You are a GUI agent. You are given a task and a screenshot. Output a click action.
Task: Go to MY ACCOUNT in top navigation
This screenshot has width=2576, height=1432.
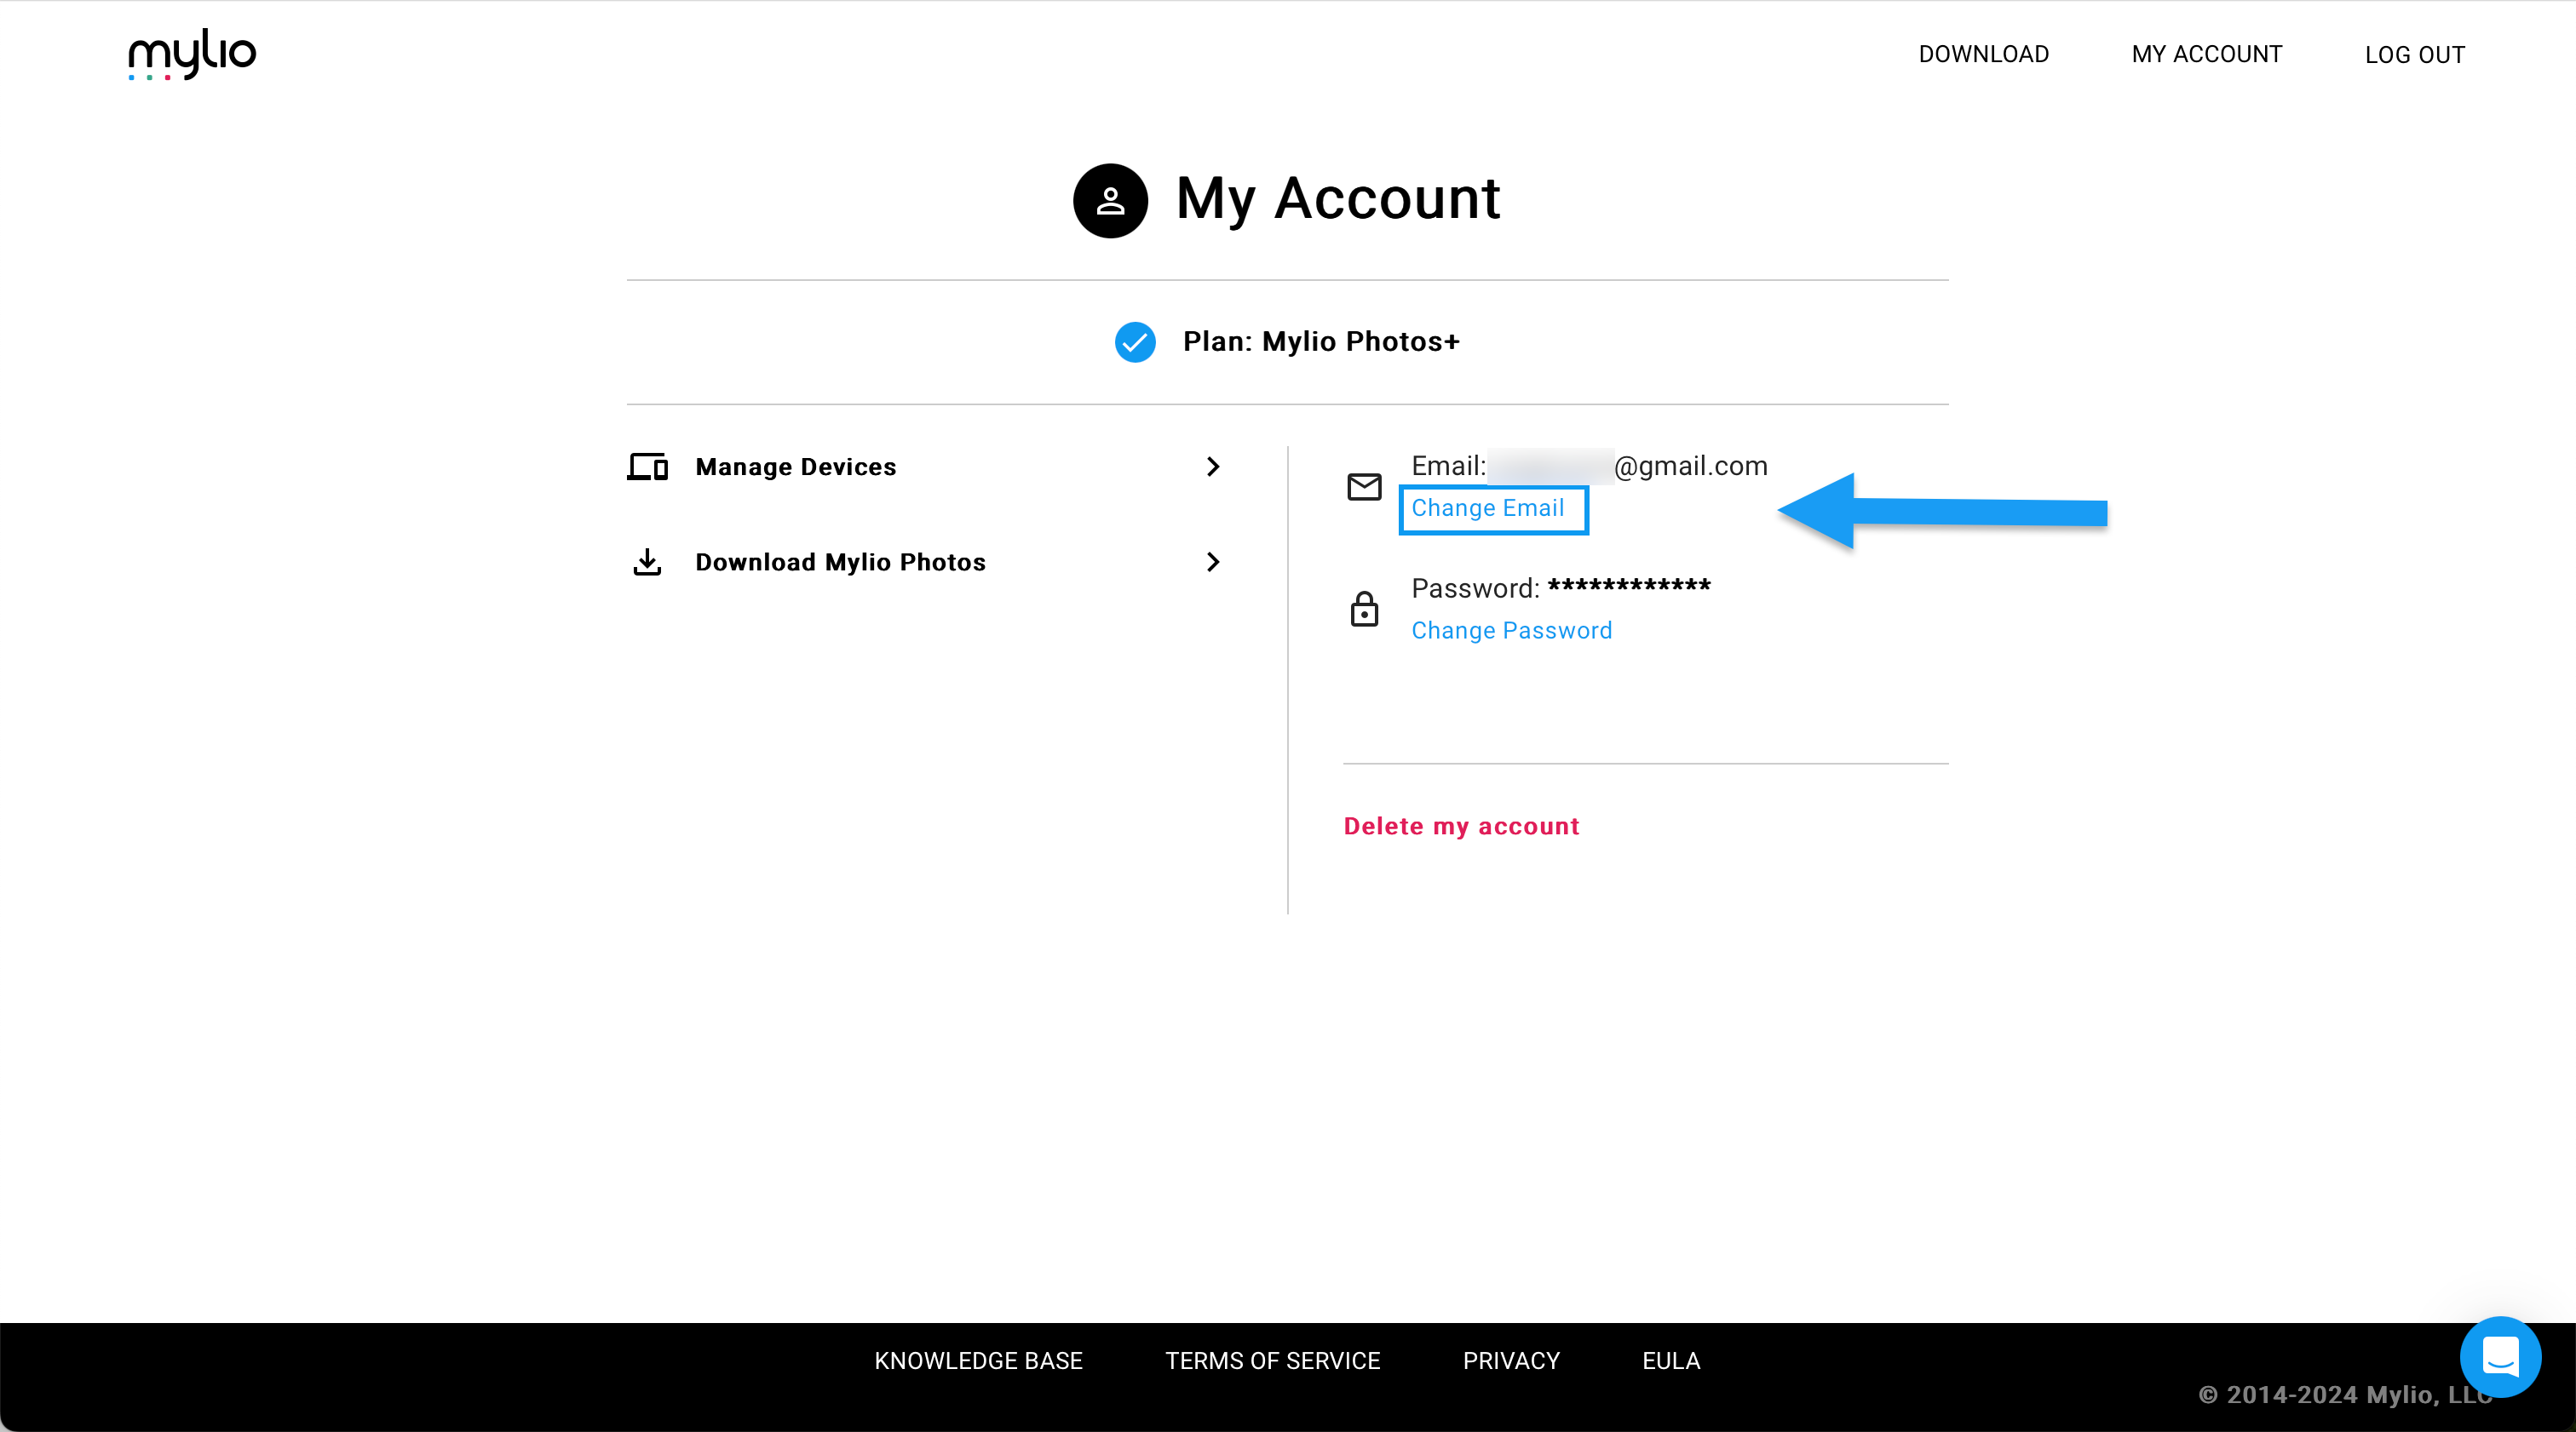coord(2206,54)
